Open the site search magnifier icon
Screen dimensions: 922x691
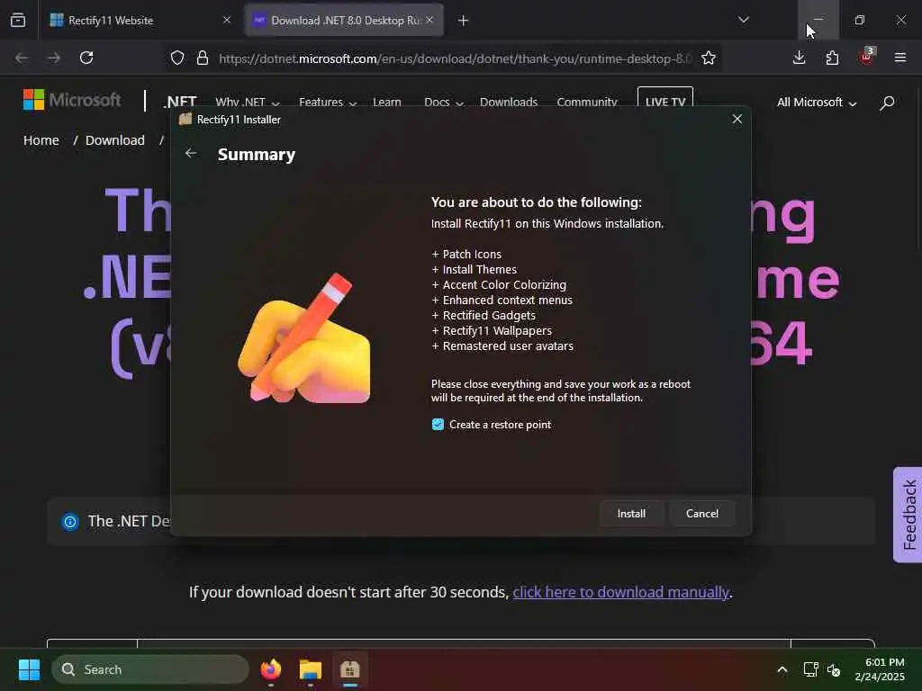[x=887, y=103]
